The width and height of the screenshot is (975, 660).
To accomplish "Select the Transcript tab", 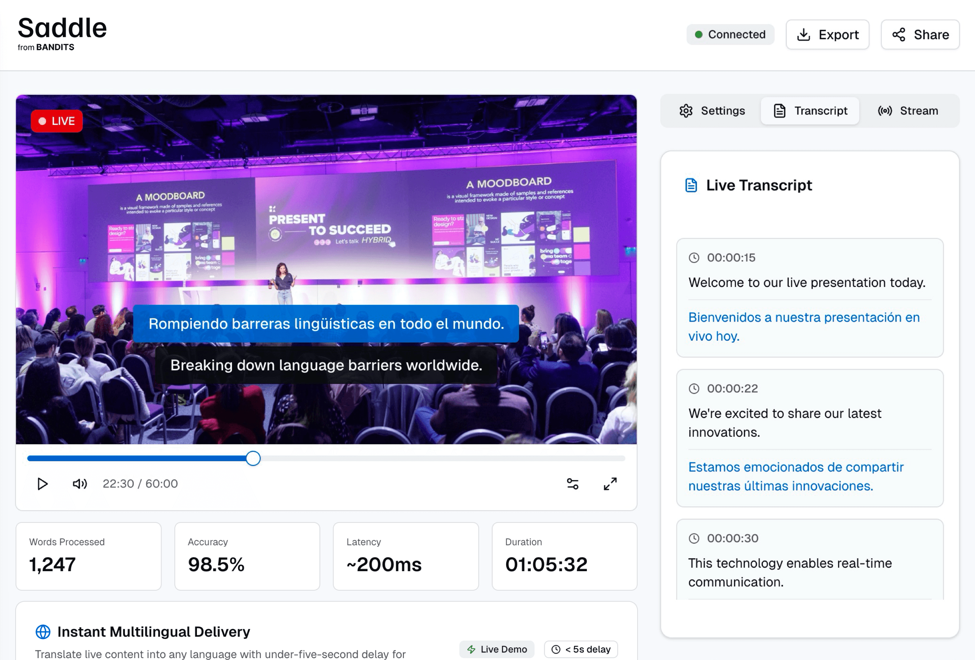I will pyautogui.click(x=810, y=111).
